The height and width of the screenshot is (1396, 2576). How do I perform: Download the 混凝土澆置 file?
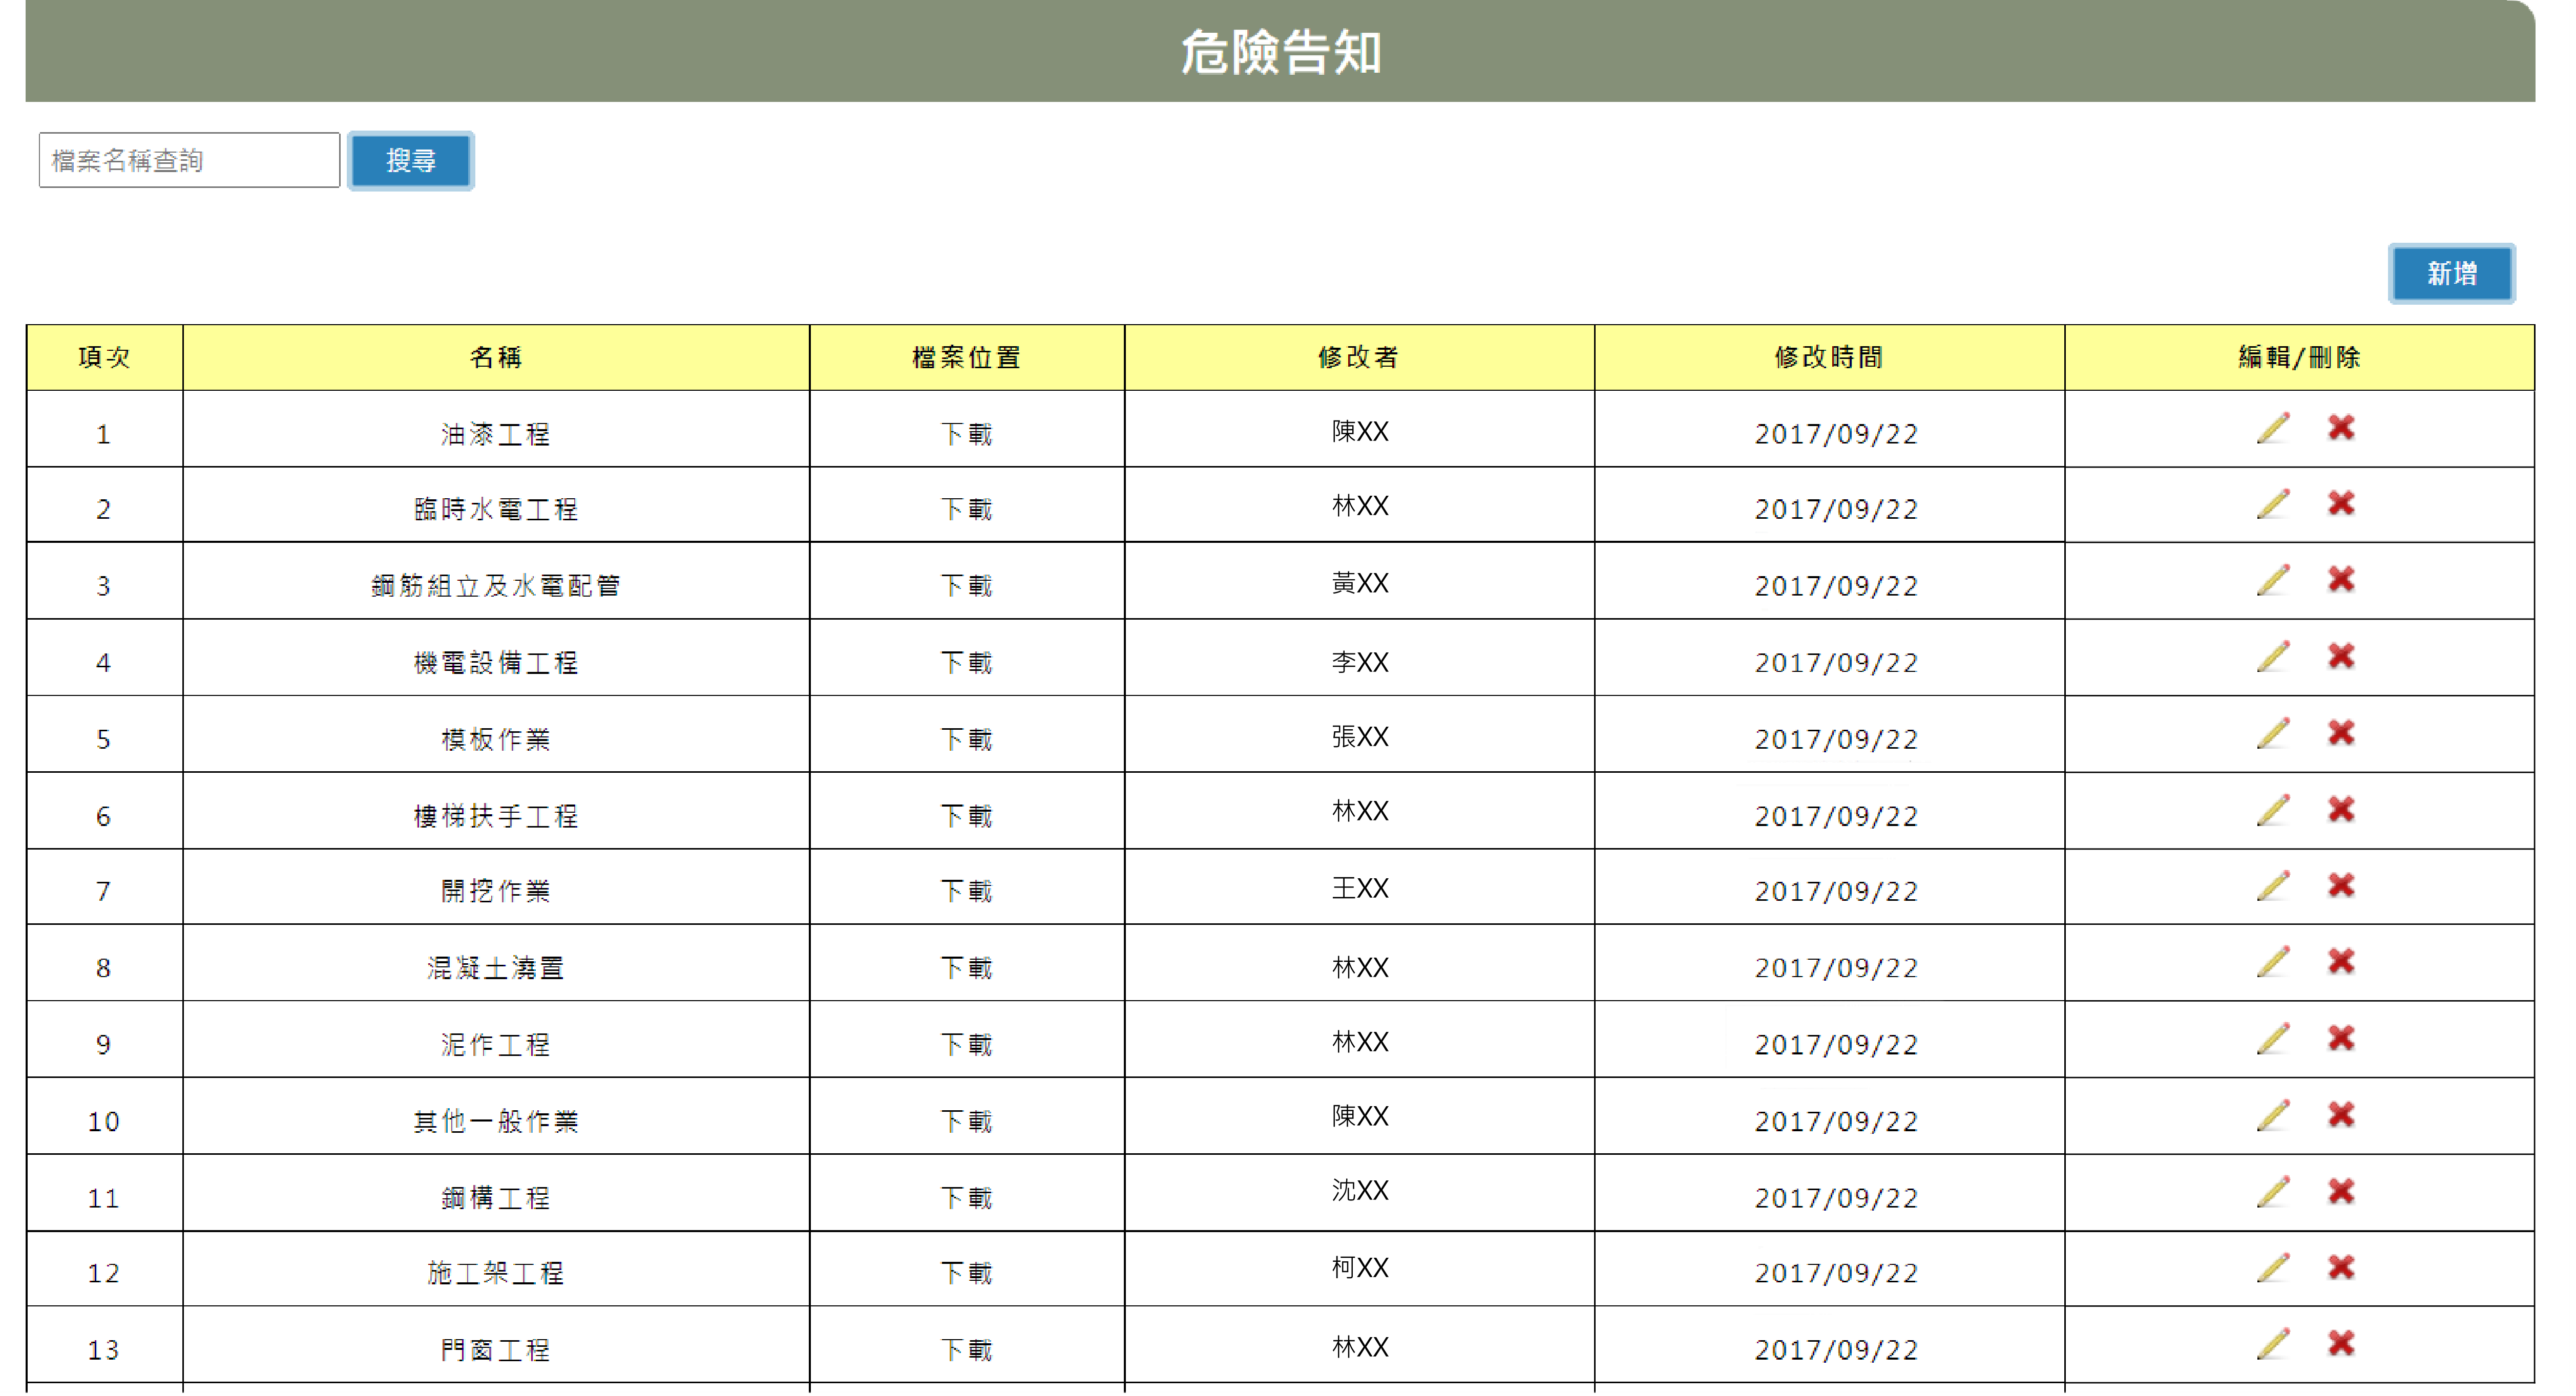tap(966, 968)
